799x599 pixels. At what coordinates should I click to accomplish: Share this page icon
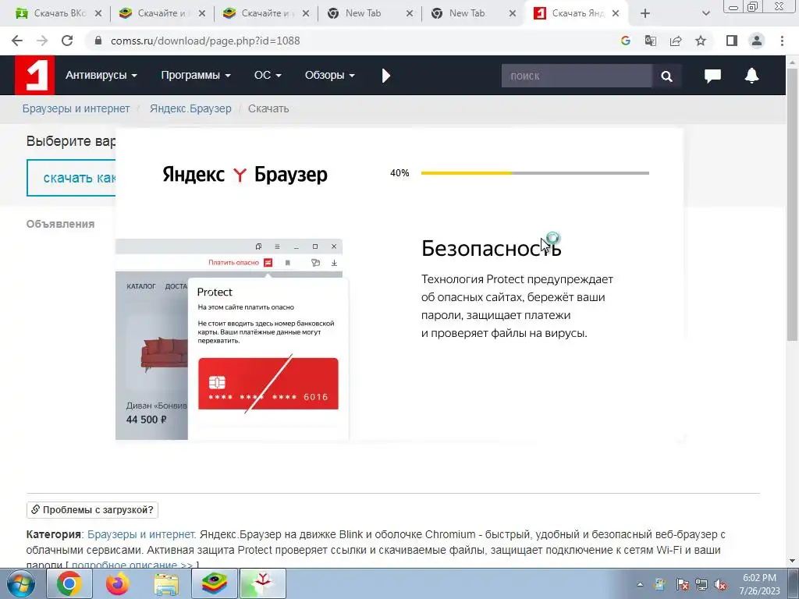point(676,41)
